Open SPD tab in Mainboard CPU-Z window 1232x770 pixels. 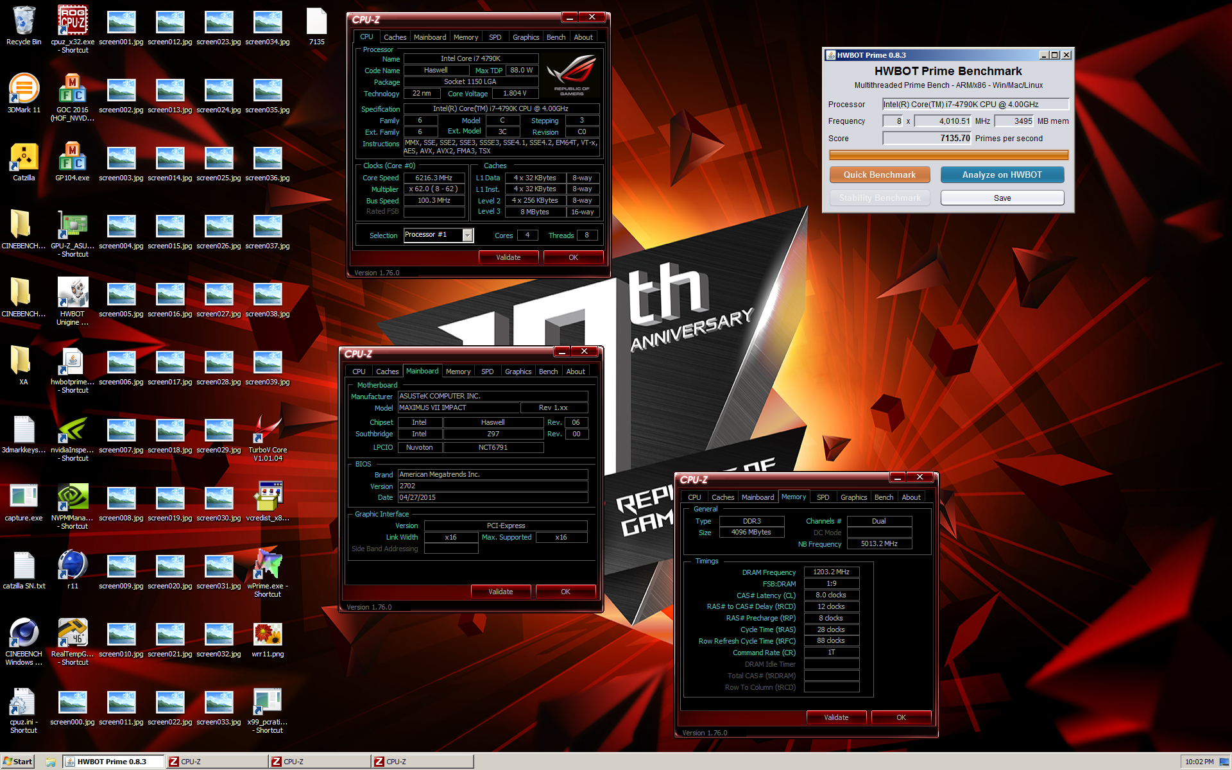pos(488,372)
